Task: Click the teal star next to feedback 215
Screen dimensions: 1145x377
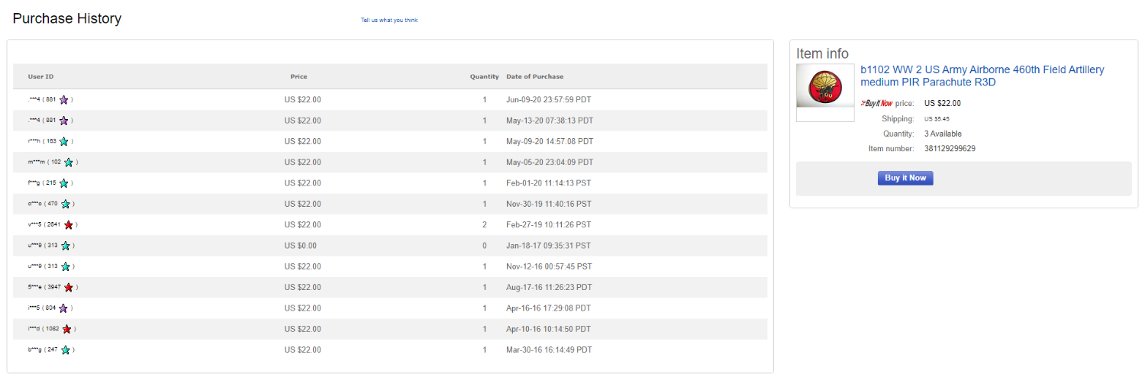Action: click(64, 183)
